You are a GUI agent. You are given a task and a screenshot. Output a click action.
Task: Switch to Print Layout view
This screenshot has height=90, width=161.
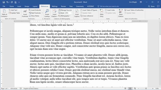pos(130,88)
